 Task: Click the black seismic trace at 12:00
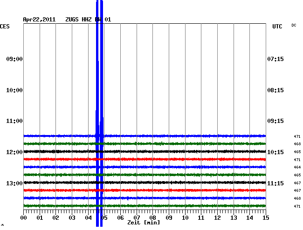coord(145,151)
